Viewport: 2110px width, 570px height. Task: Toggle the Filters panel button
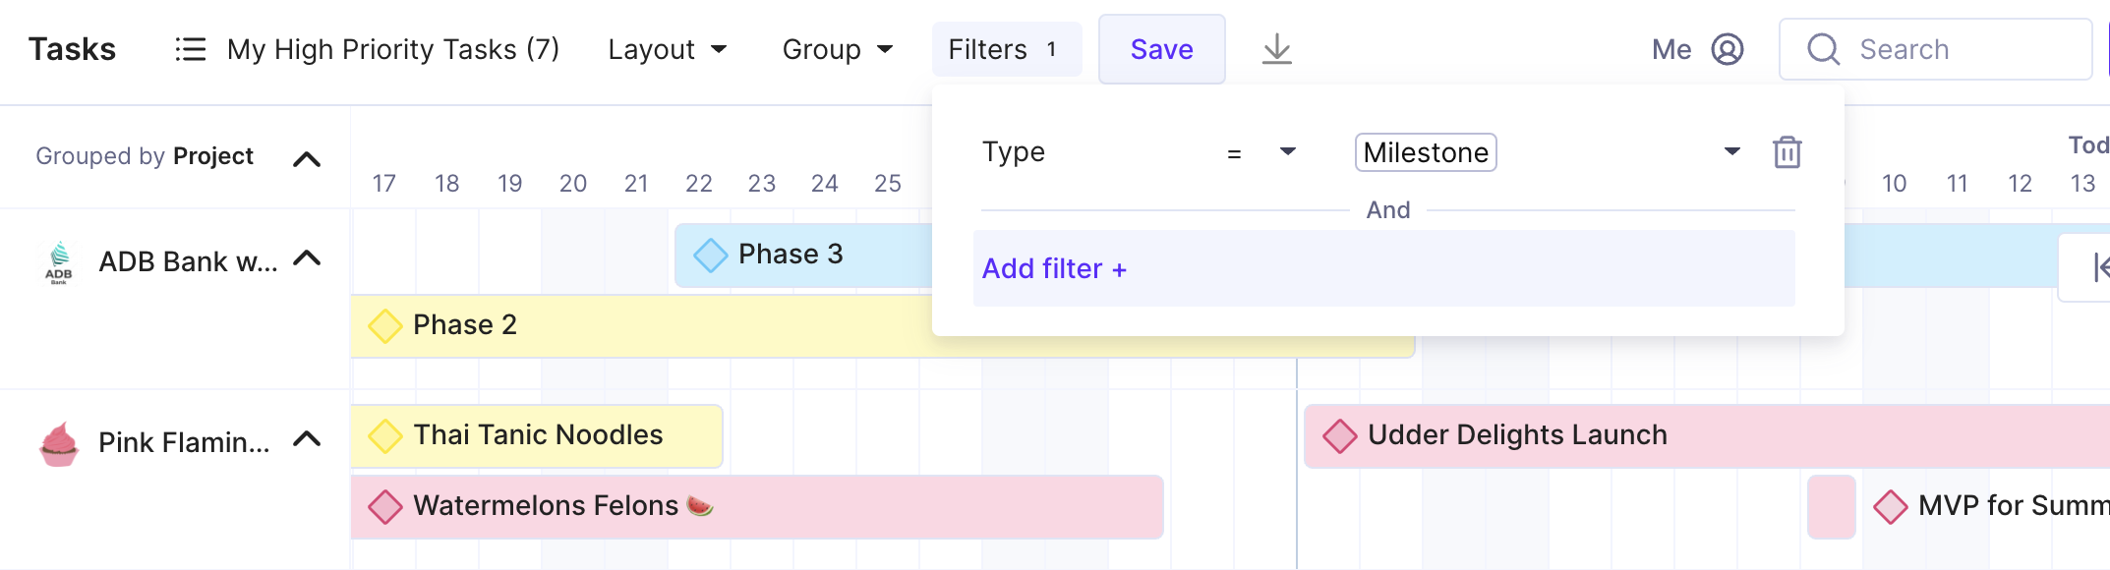click(1006, 49)
